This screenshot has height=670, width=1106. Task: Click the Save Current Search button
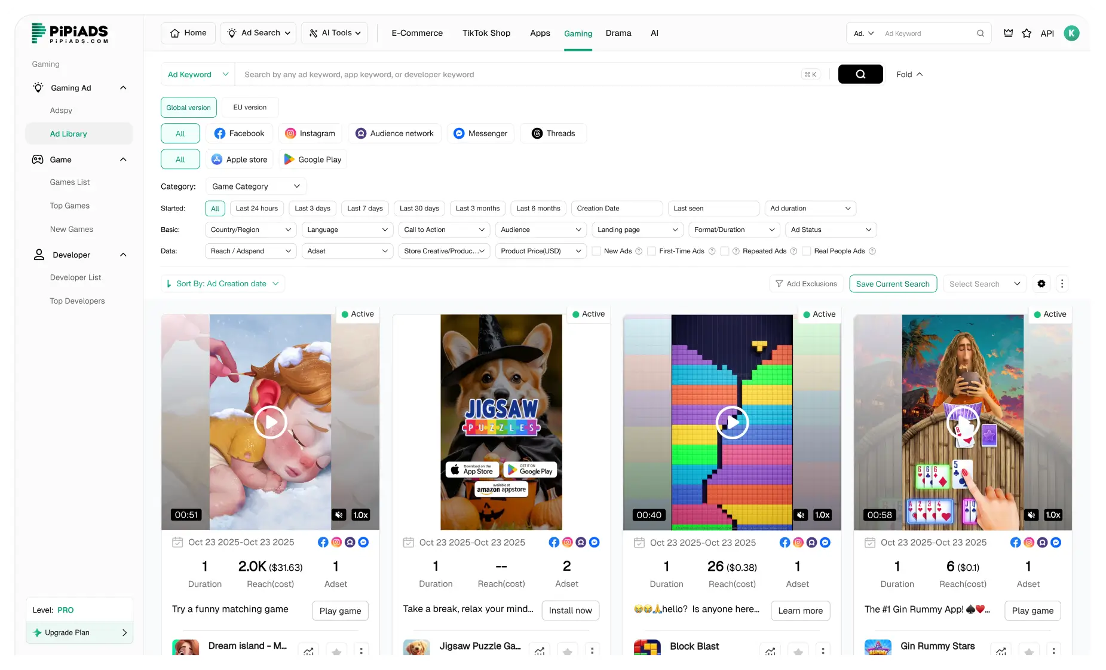893,283
